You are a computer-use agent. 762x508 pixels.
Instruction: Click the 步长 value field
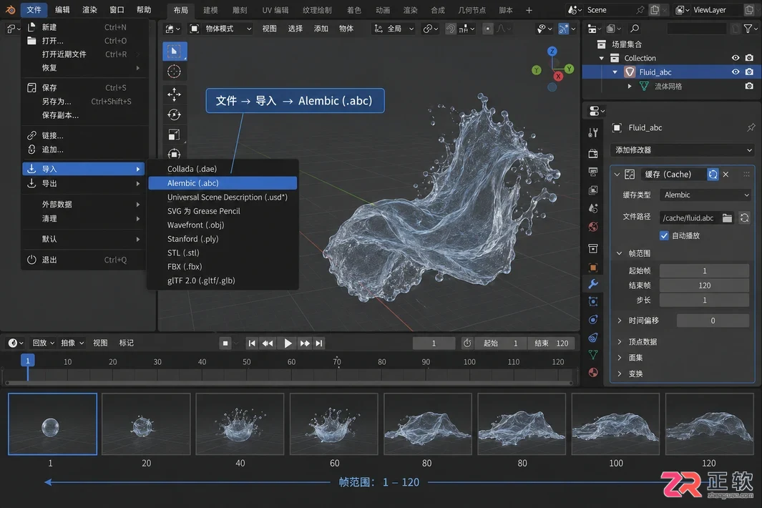[704, 301]
